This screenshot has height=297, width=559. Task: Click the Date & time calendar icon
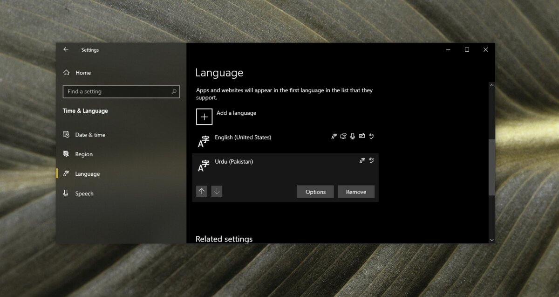pos(66,135)
